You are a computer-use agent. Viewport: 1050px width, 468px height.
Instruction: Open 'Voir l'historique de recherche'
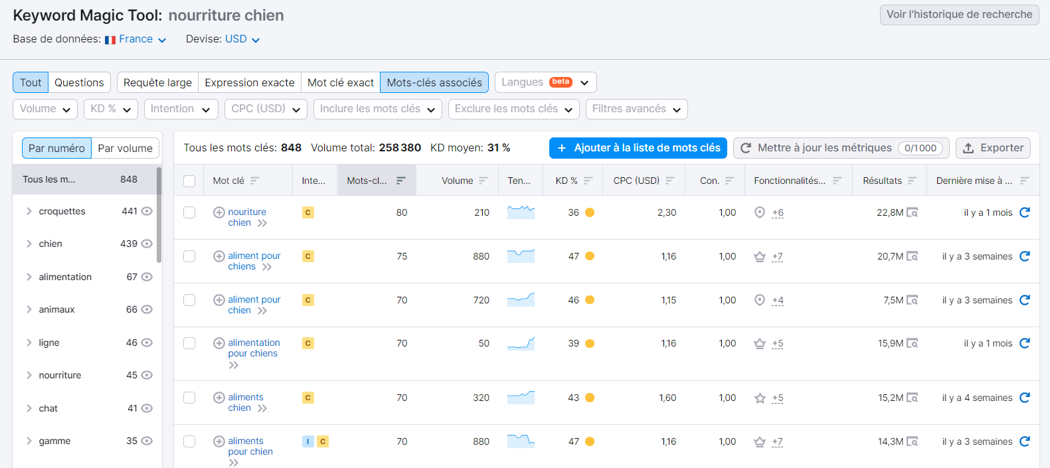(960, 15)
